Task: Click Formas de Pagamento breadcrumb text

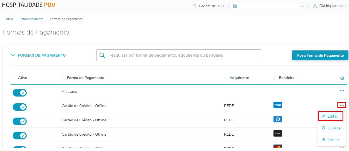Action: point(66,19)
